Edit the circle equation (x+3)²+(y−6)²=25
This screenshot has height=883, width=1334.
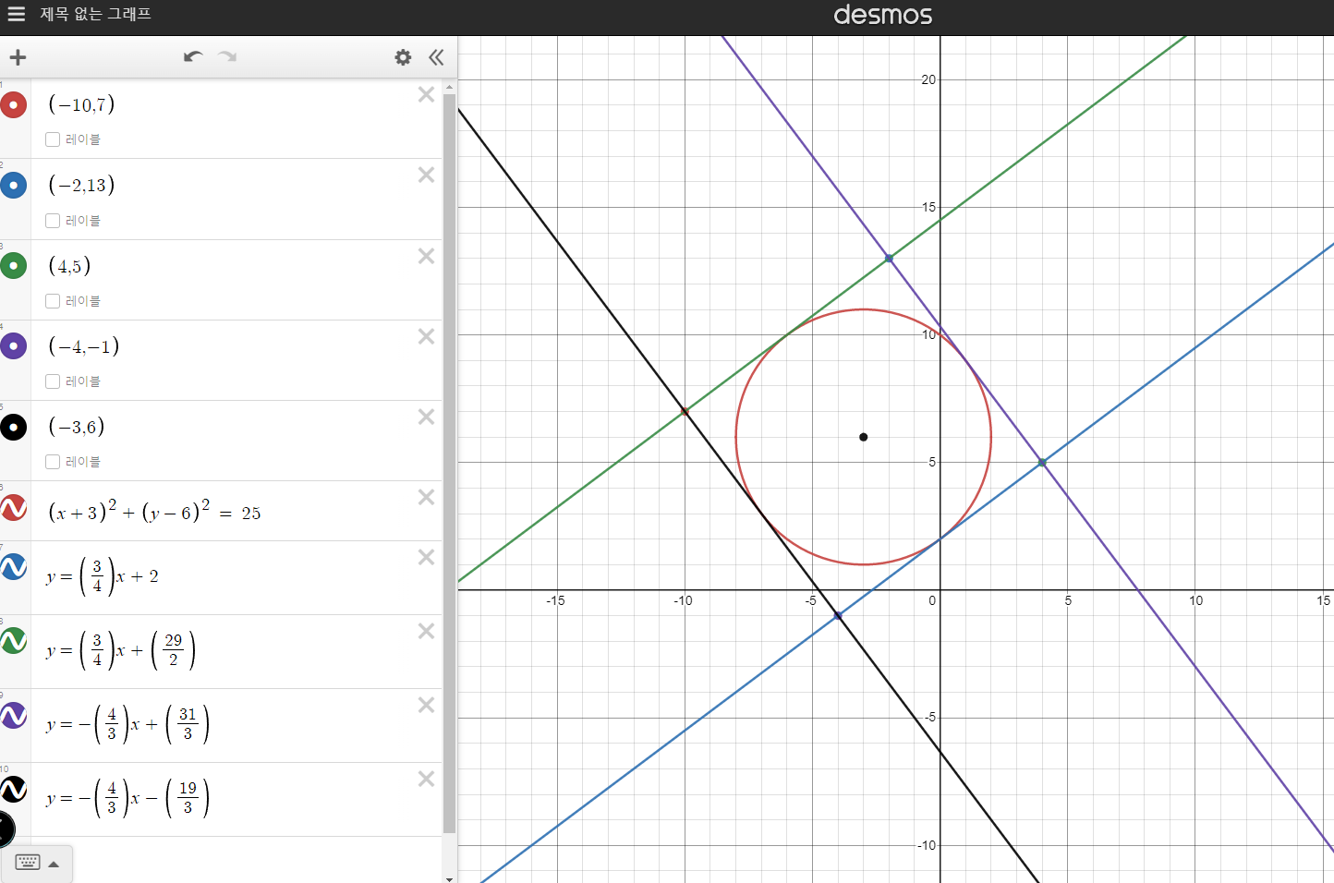point(154,511)
